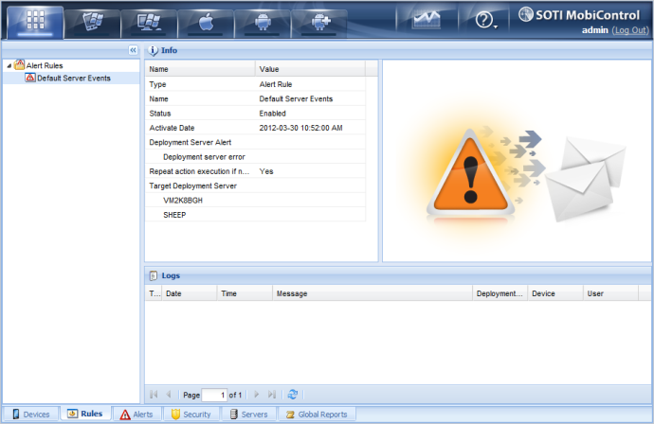Click the SOTI MobiControl logo
This screenshot has height=424, width=654.
coord(579,15)
